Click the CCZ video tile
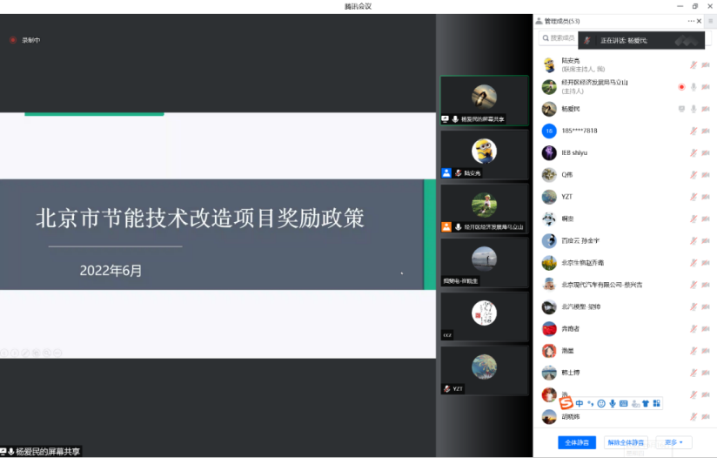717x458 pixels. [485, 317]
